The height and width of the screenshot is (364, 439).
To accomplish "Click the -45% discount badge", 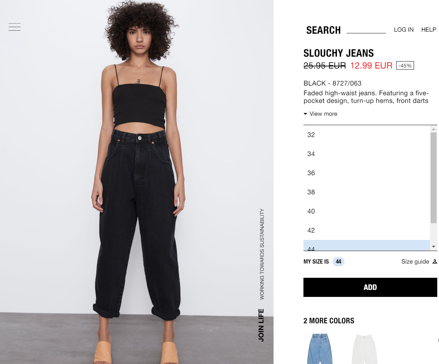I will point(405,65).
